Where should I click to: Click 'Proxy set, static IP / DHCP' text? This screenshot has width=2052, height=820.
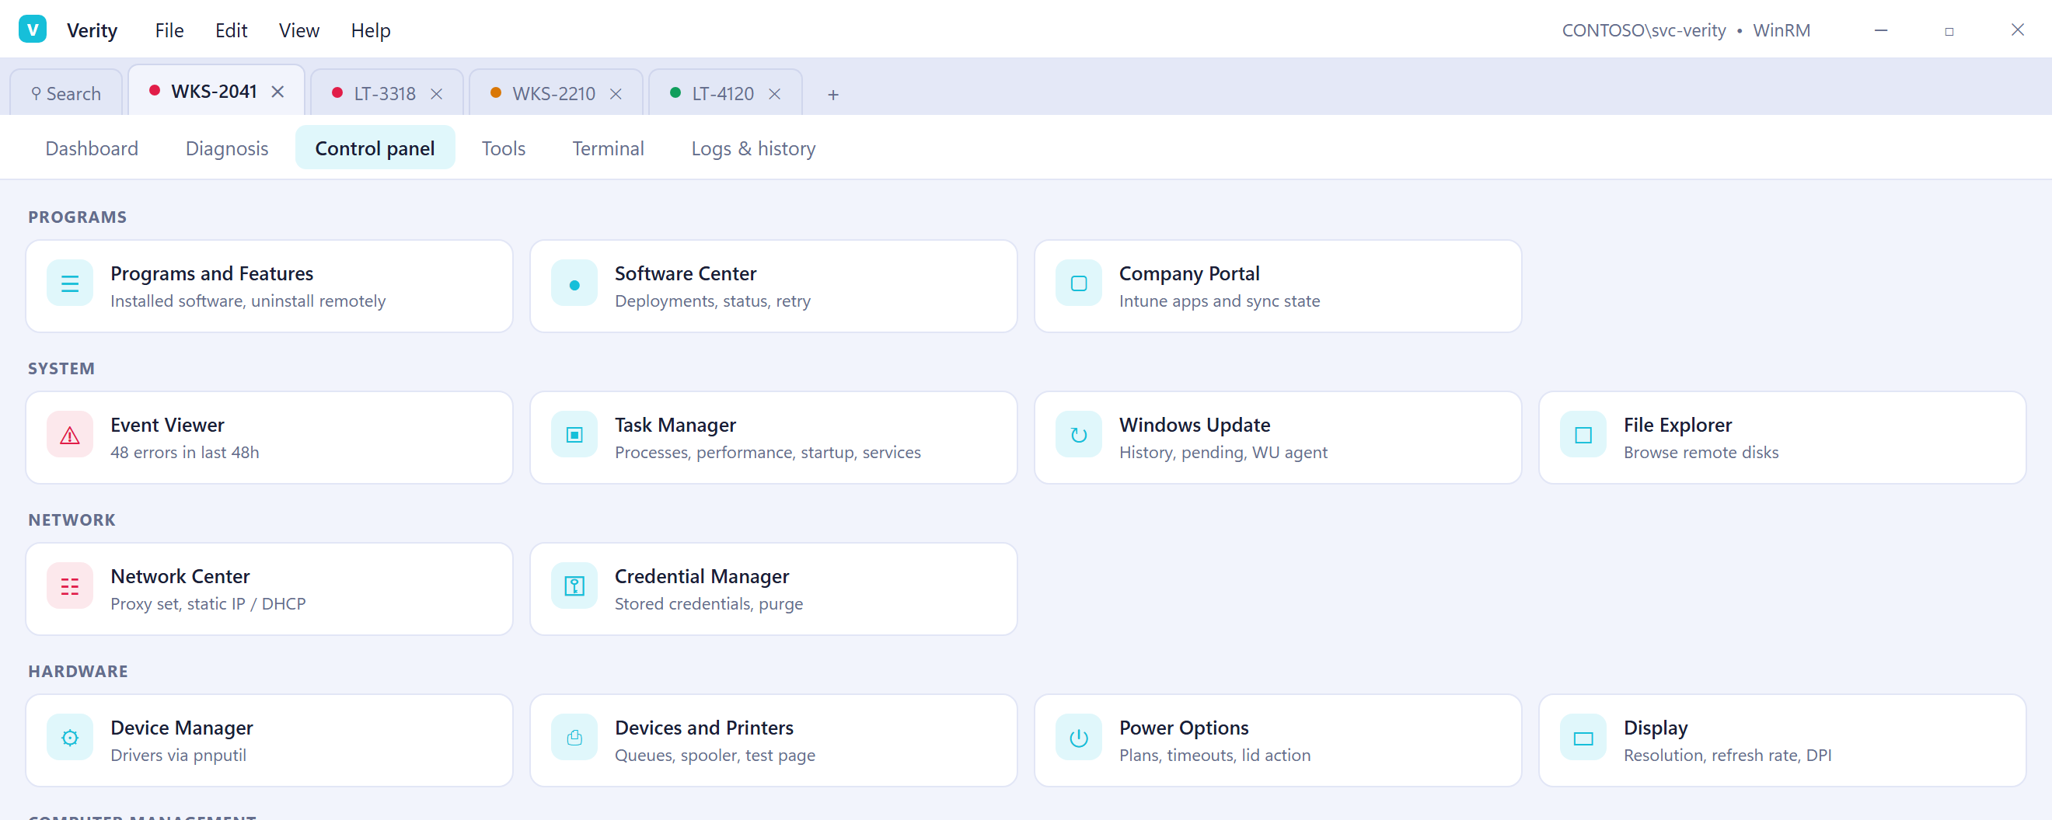coord(208,603)
